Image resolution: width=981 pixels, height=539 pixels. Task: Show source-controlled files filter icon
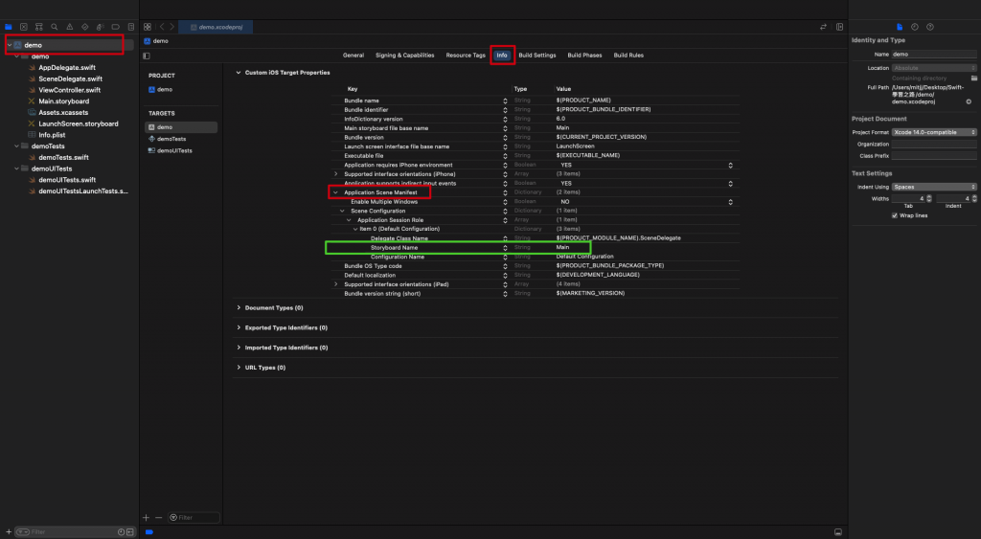(x=130, y=532)
